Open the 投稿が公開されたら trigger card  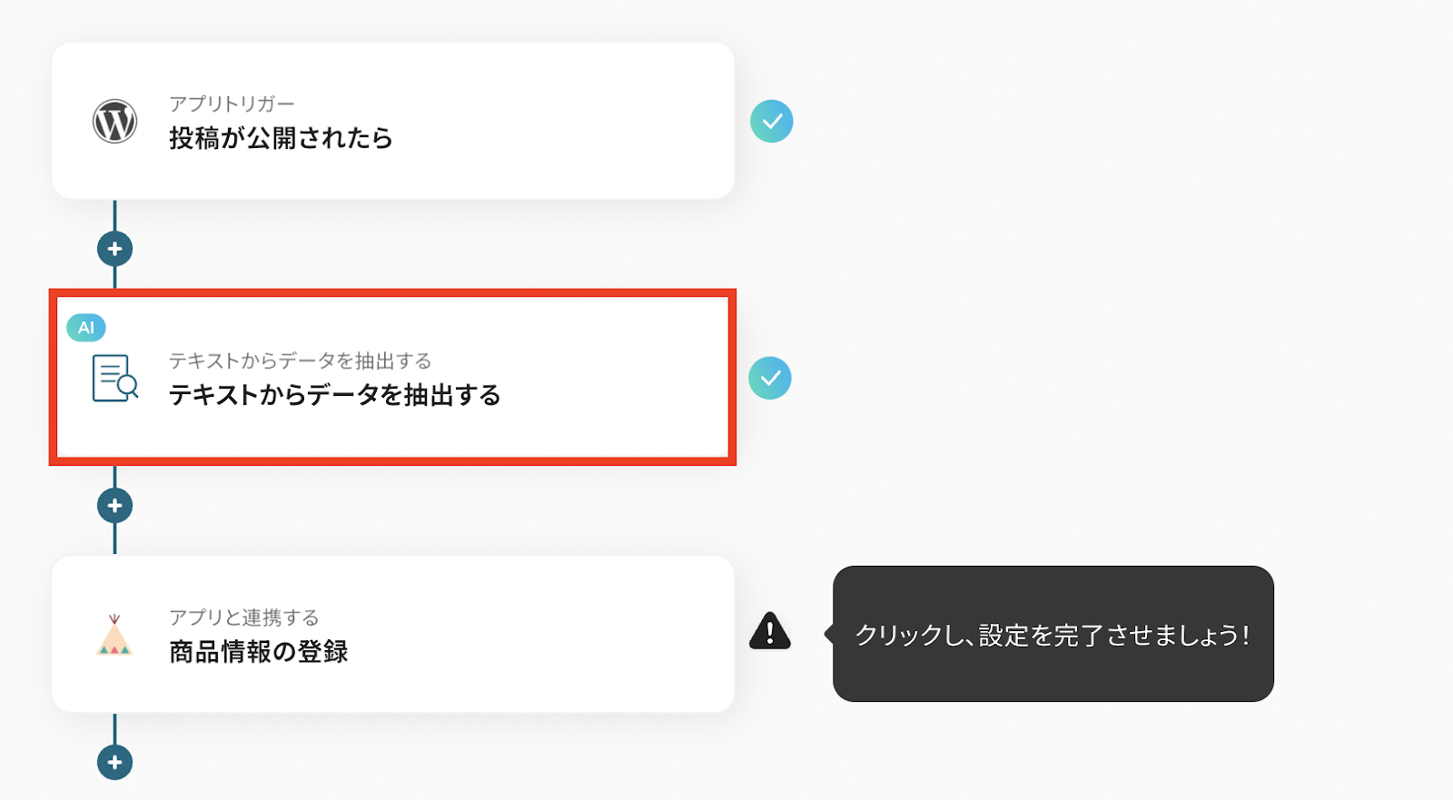point(393,121)
